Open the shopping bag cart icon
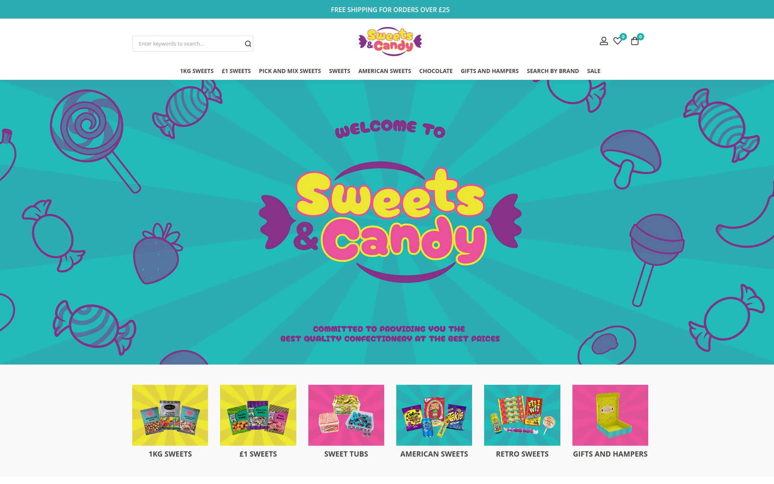 pos(635,41)
